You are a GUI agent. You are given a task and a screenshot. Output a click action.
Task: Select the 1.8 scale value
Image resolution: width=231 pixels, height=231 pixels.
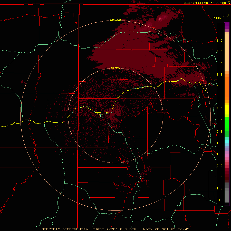point(219,143)
